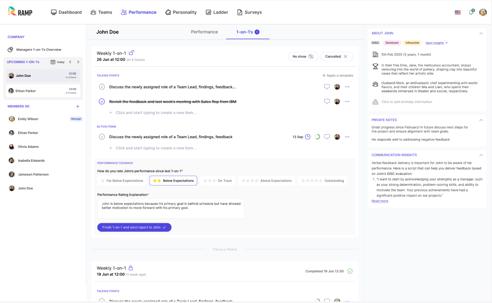Click Finish 1-on-1 and send report button
Viewport: 492px width, 303px height.
(x=134, y=227)
